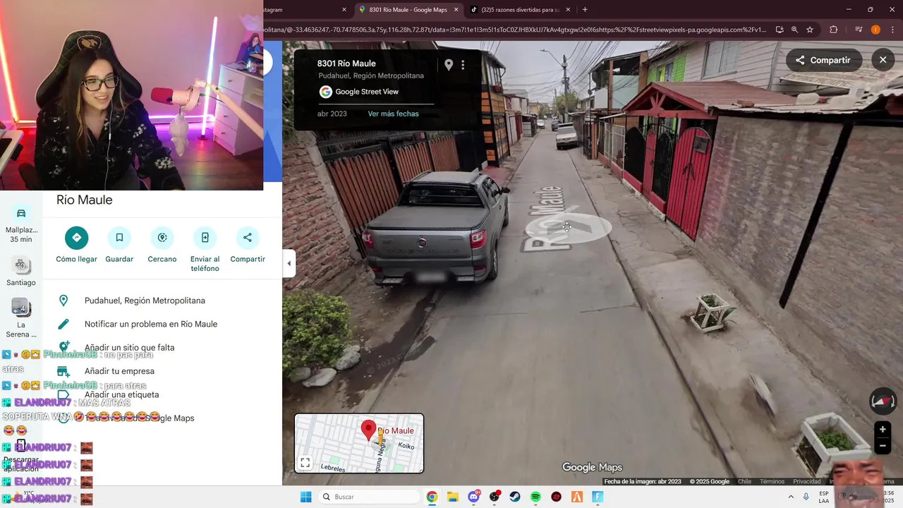Open Mallplaza recent item with car icon

[21, 224]
